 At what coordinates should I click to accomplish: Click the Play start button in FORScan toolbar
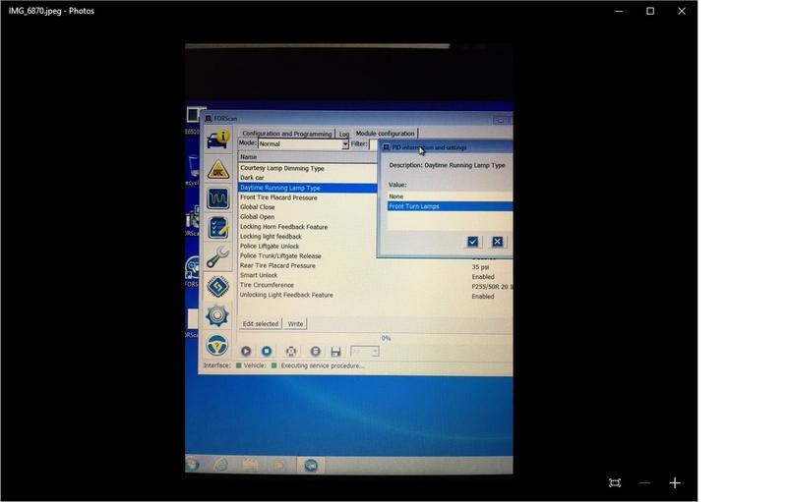pyautogui.click(x=246, y=351)
